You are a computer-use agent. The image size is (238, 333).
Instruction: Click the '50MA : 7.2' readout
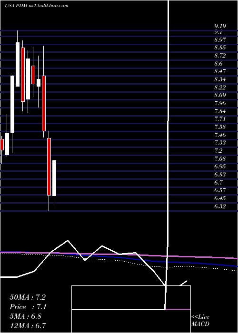(x=28, y=297)
